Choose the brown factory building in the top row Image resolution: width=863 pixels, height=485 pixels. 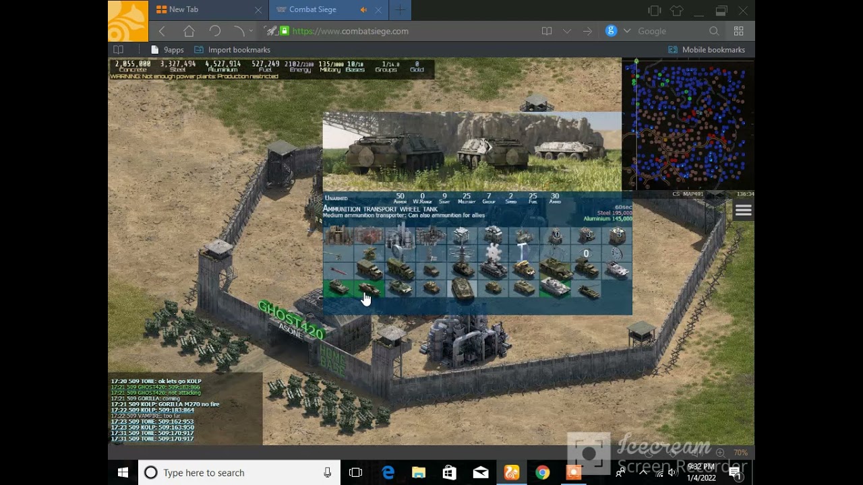[x=338, y=236]
